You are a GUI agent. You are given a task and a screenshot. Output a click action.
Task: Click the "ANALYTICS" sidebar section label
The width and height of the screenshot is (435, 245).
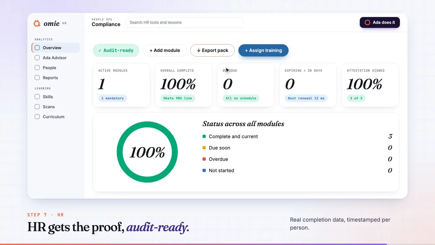[43, 40]
